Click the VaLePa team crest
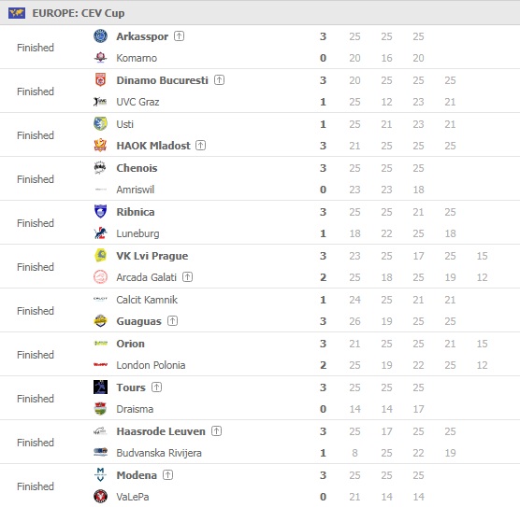Image resolution: width=520 pixels, height=507 pixels. coord(100,496)
